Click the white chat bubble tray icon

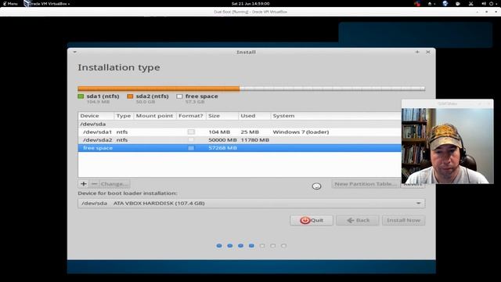[x=458, y=3]
